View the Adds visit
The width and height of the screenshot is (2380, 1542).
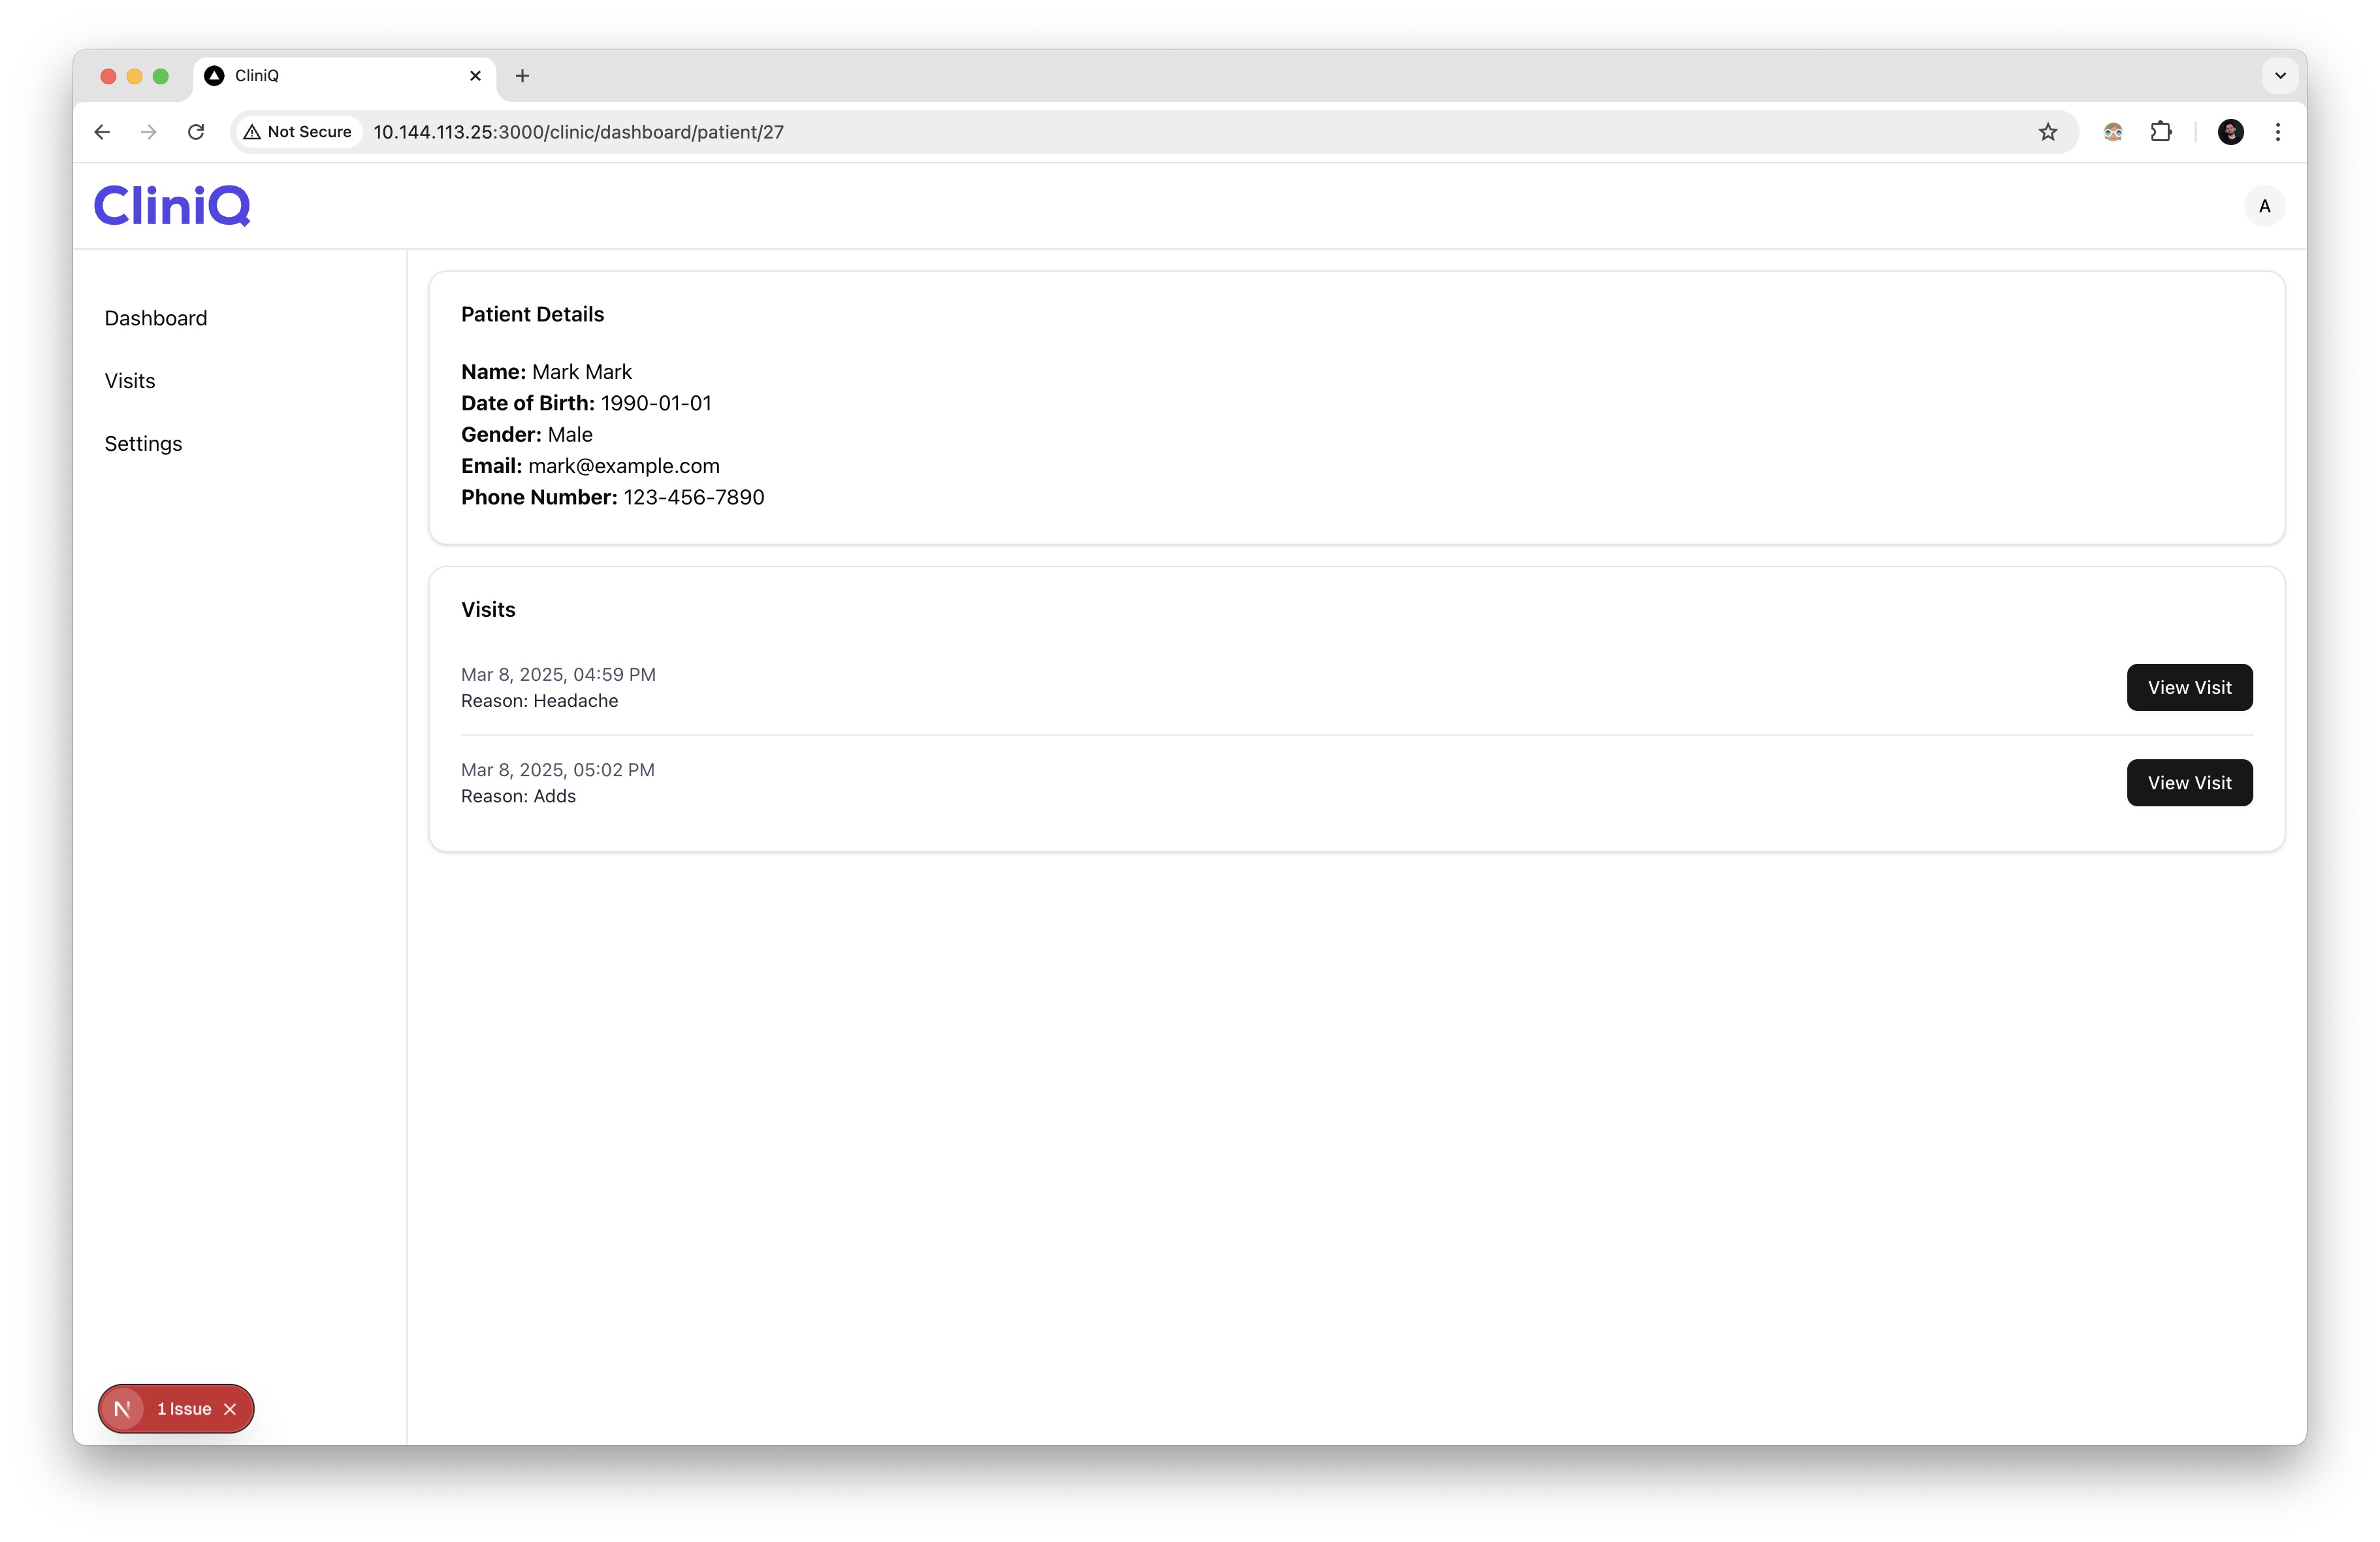point(2188,783)
